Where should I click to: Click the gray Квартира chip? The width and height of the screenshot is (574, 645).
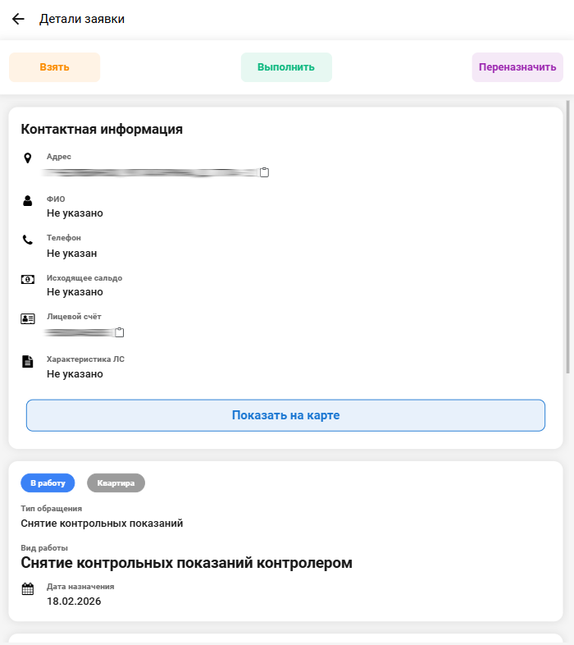click(x=116, y=483)
